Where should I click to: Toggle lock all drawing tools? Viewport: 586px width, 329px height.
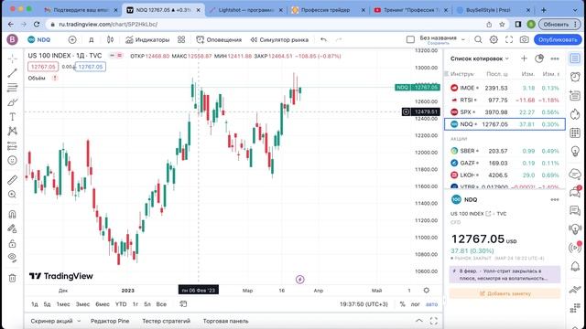12,244
